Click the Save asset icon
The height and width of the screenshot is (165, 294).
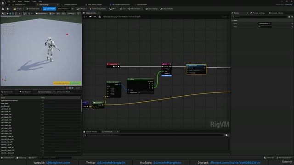3,9
